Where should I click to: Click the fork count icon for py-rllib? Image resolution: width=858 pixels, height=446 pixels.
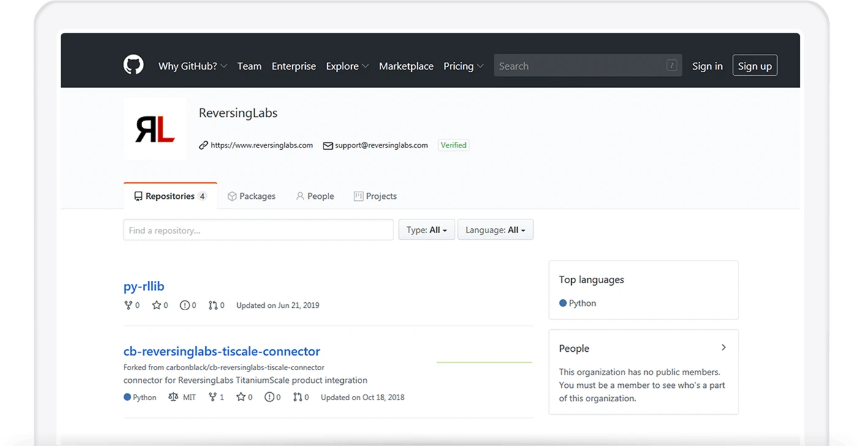(128, 305)
